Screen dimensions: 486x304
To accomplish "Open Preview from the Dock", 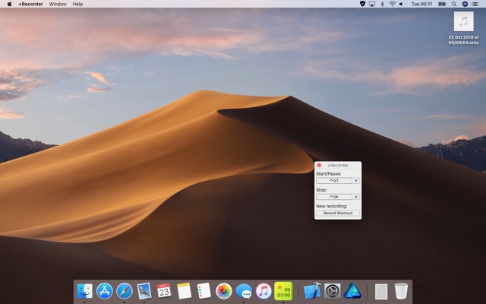I will 144,291.
